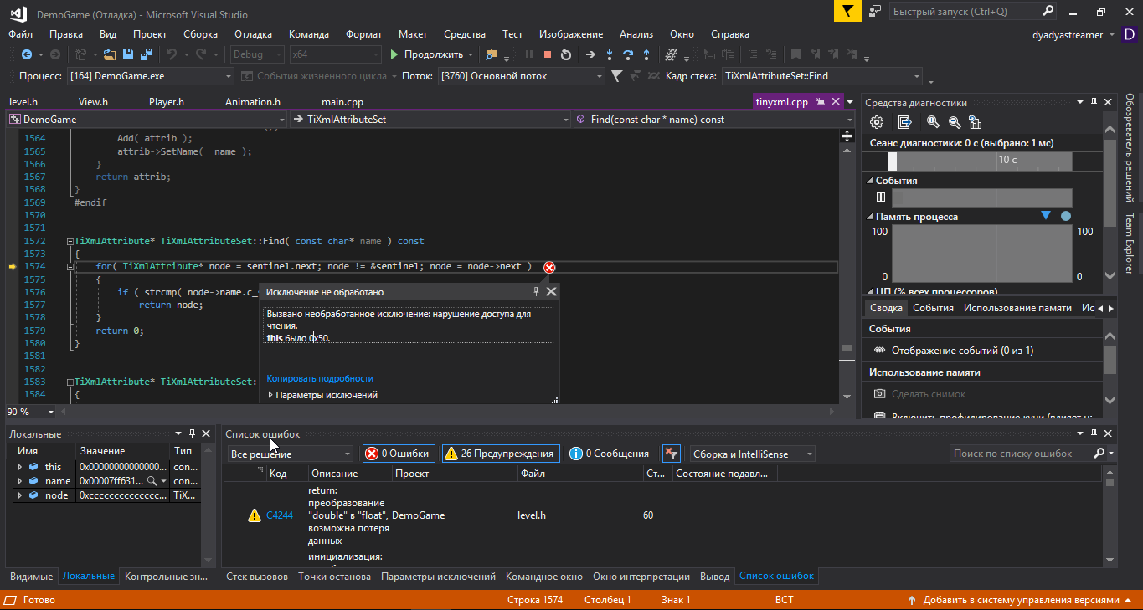Click the red exception error icon in code
Viewport: 1143px width, 610px height.
549,267
